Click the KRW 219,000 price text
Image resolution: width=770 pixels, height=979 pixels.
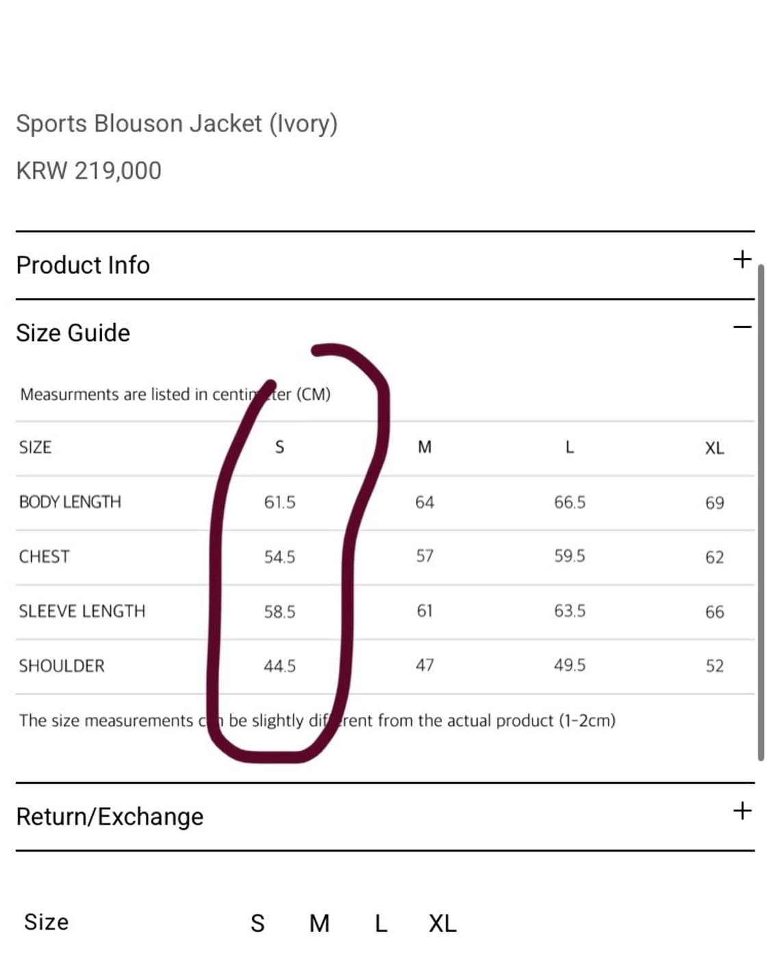click(x=89, y=170)
